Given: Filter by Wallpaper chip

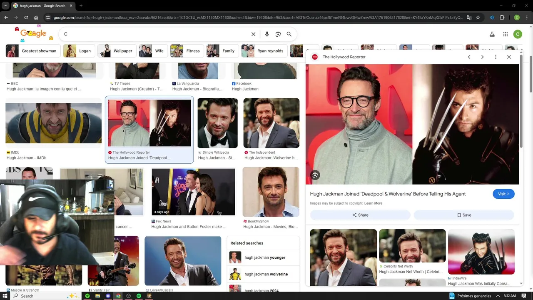Looking at the screenshot, I should click(x=117, y=51).
